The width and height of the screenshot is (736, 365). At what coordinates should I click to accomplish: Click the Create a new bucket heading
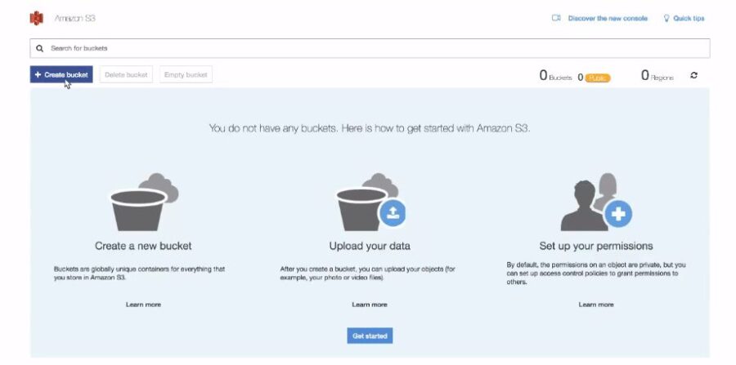(143, 246)
